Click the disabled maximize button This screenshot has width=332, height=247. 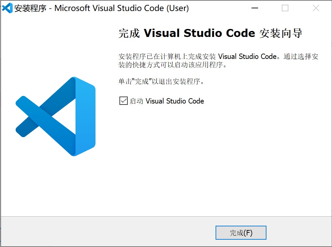click(x=285, y=8)
